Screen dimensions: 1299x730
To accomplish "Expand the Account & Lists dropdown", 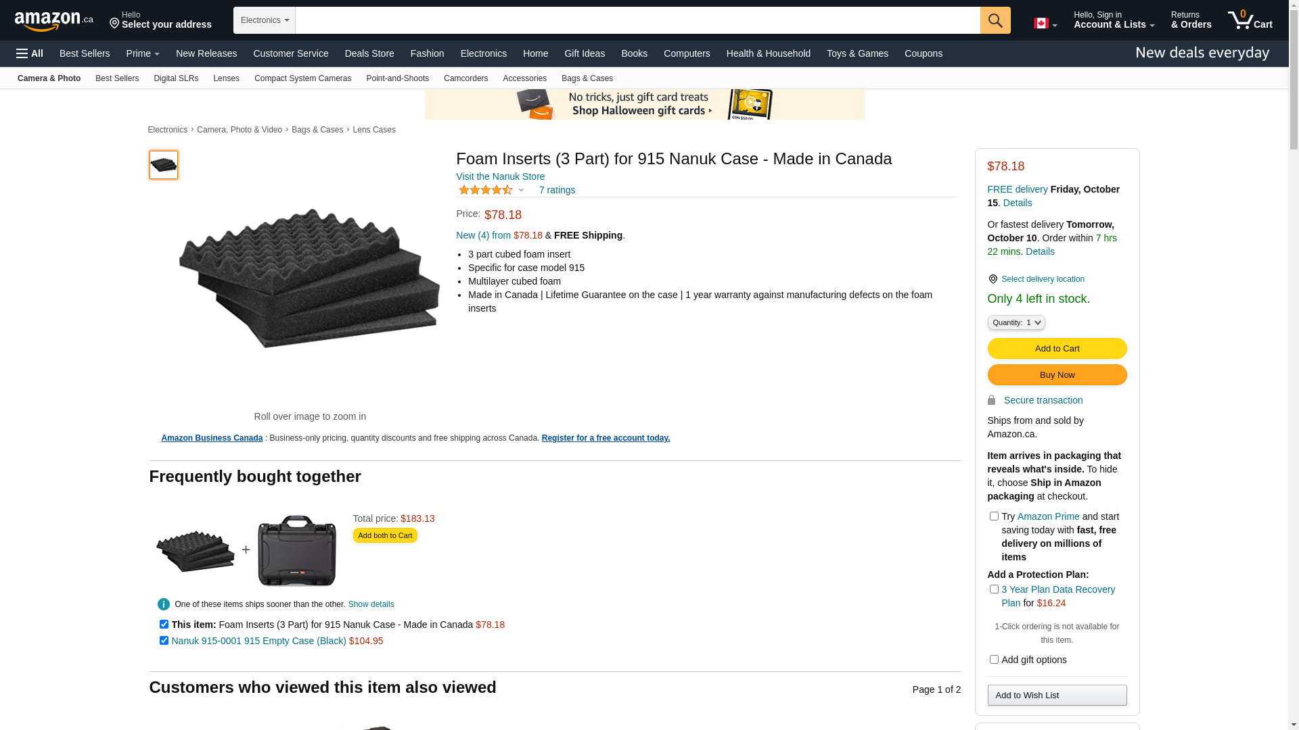I will click(1114, 20).
